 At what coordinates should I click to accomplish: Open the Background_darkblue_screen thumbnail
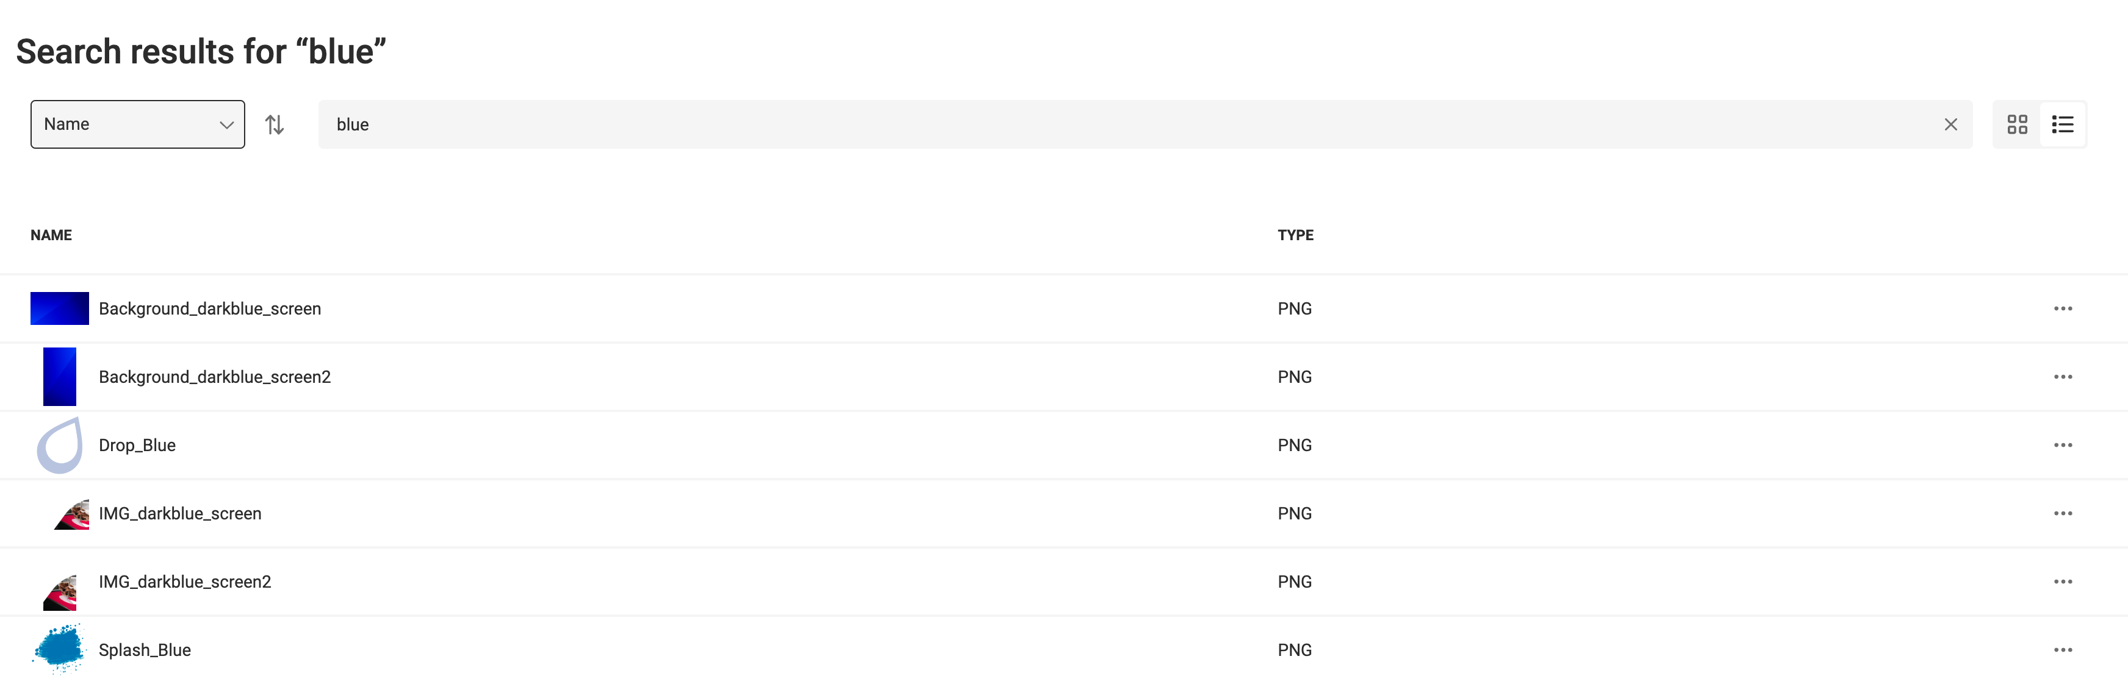tap(59, 308)
